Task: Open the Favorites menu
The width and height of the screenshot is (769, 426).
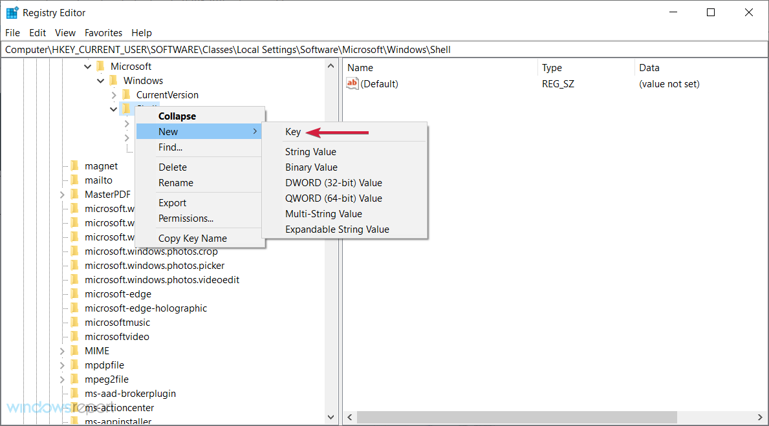Action: (103, 33)
